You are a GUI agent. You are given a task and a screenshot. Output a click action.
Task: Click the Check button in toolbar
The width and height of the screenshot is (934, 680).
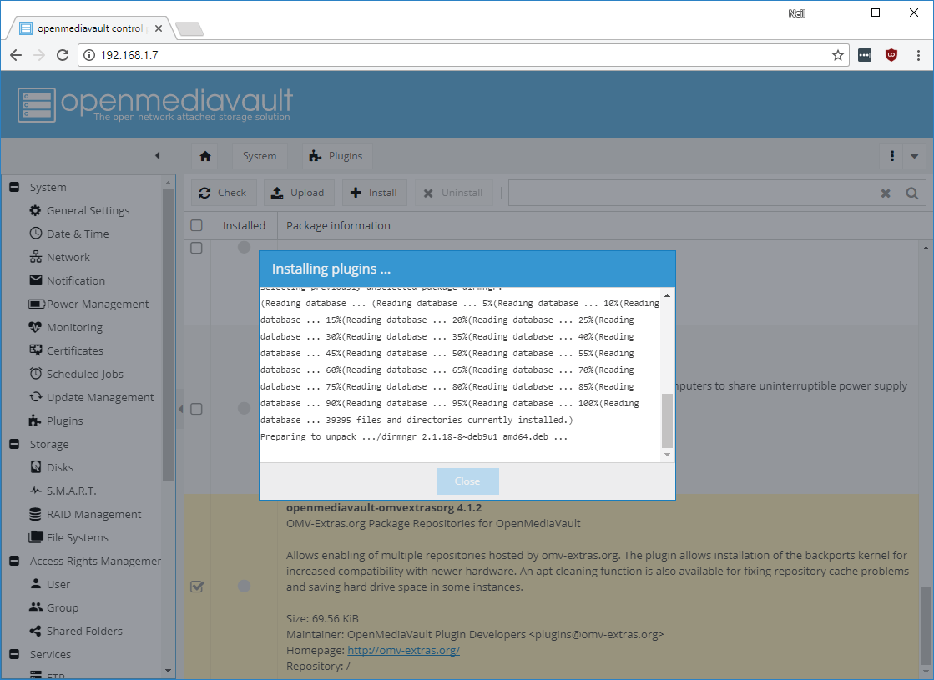click(x=224, y=193)
